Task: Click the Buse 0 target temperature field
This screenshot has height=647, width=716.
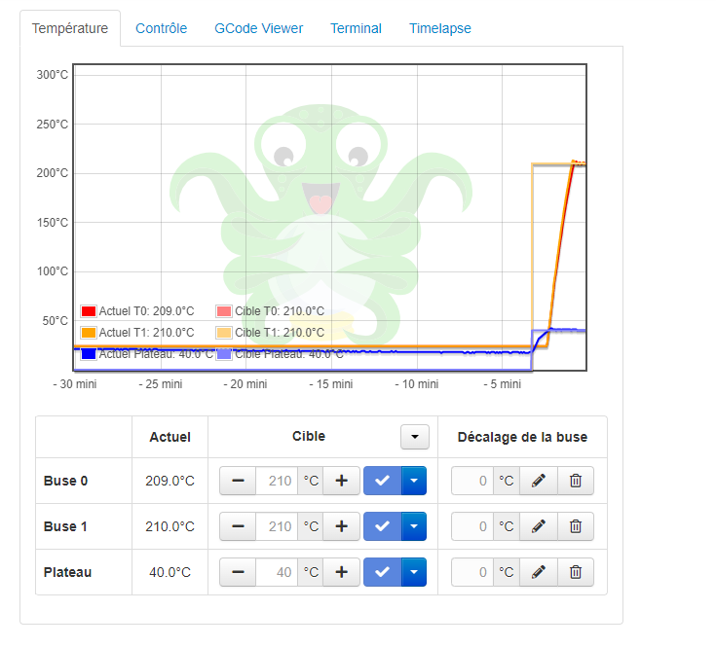Action: (x=277, y=481)
